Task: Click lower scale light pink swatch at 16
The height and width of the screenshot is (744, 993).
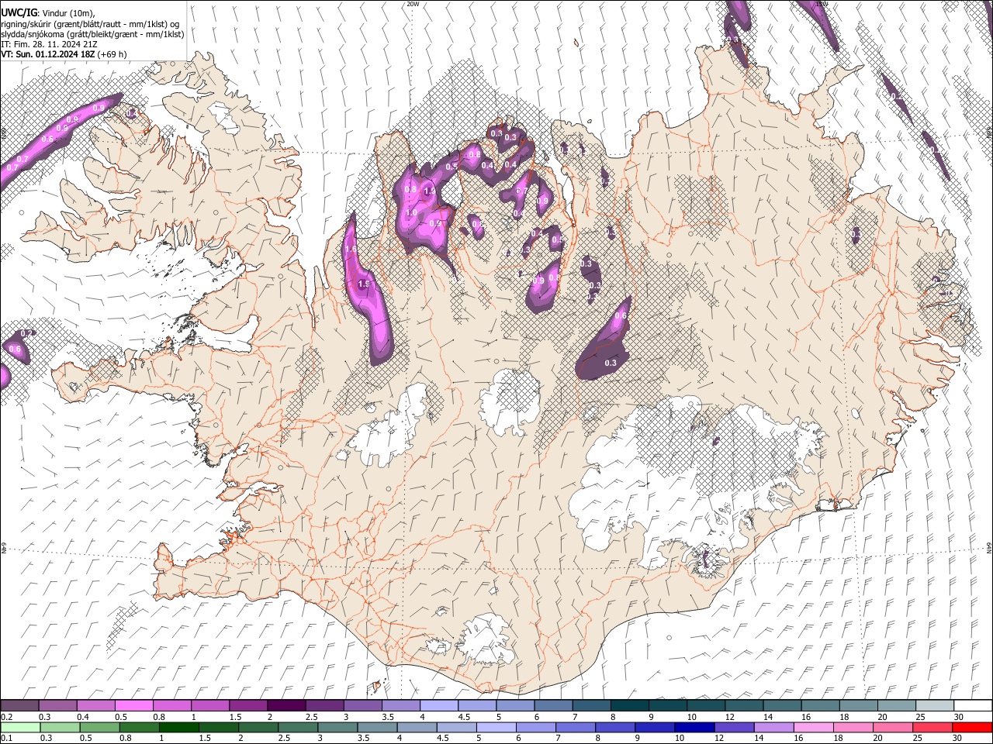Action: click(814, 727)
